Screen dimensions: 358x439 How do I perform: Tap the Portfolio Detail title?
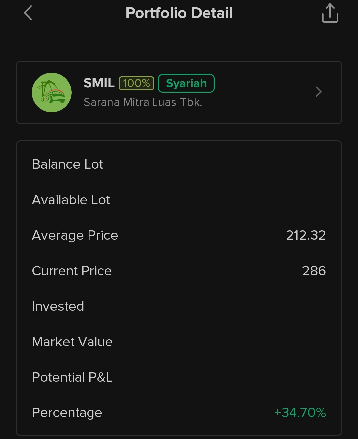pyautogui.click(x=179, y=13)
